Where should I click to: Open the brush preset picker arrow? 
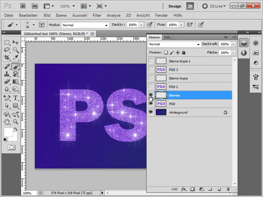click(x=34, y=25)
